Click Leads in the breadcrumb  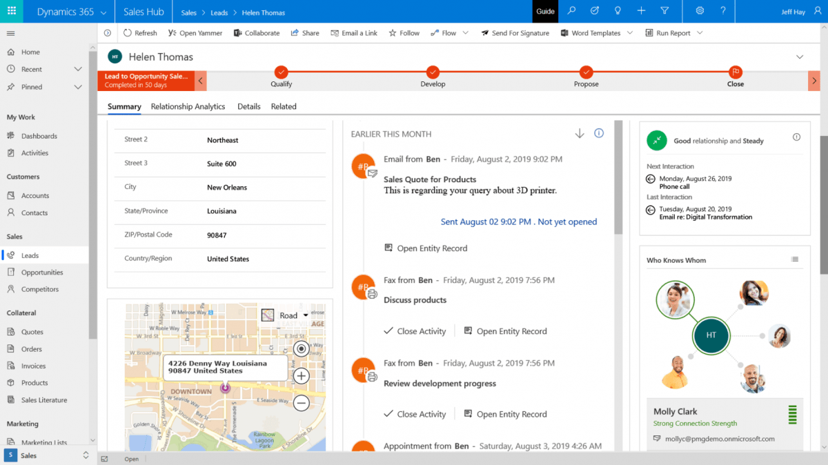tap(219, 12)
